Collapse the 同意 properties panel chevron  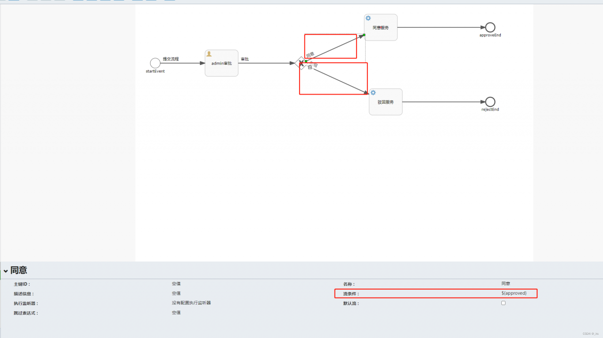pos(6,271)
